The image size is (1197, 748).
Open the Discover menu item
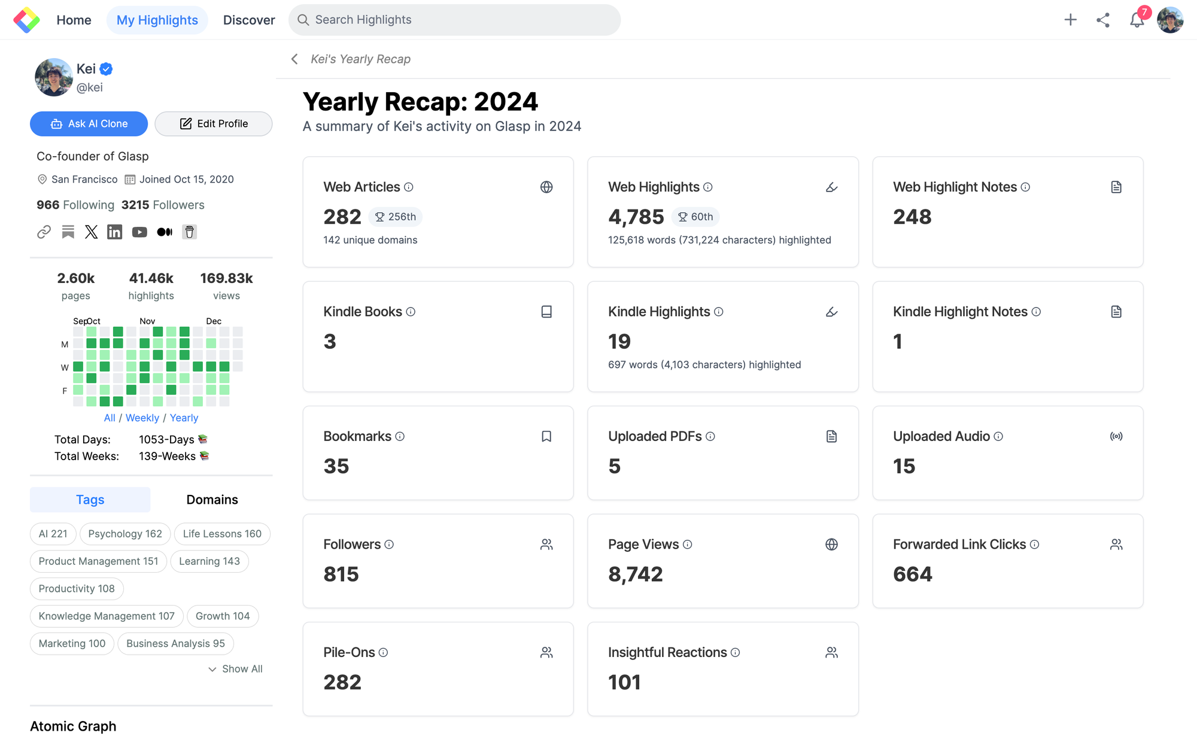coord(249,20)
